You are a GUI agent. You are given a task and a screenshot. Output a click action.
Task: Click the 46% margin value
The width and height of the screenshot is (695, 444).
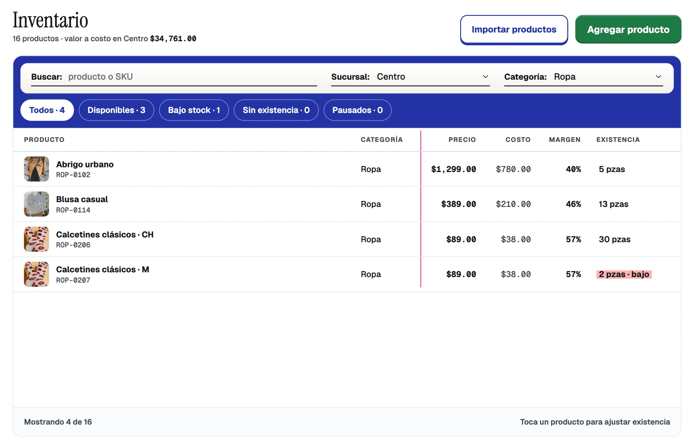point(573,204)
